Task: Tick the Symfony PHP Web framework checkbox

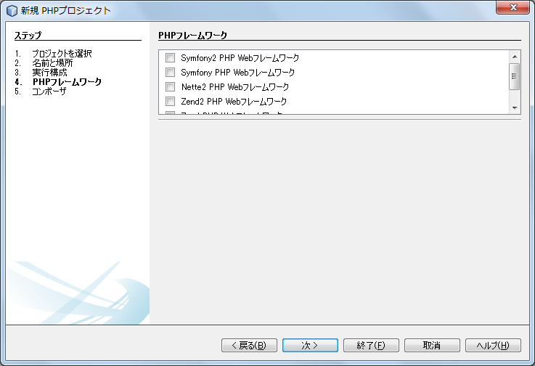Action: pos(170,73)
